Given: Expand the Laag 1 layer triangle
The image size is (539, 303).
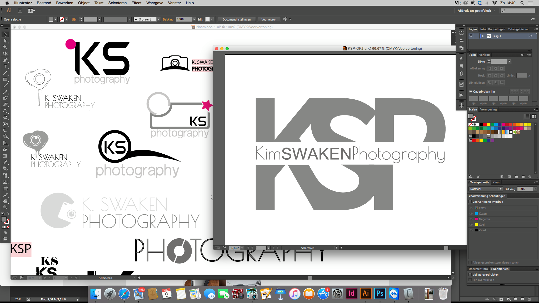Looking at the screenshot, I should pos(483,36).
